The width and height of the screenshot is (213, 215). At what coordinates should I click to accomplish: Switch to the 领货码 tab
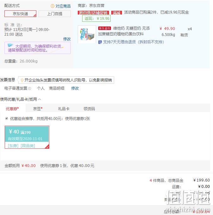point(89,109)
